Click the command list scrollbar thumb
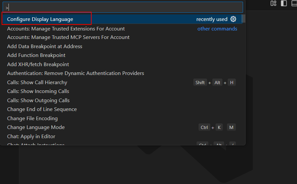The image size is (297, 184). coord(243,19)
